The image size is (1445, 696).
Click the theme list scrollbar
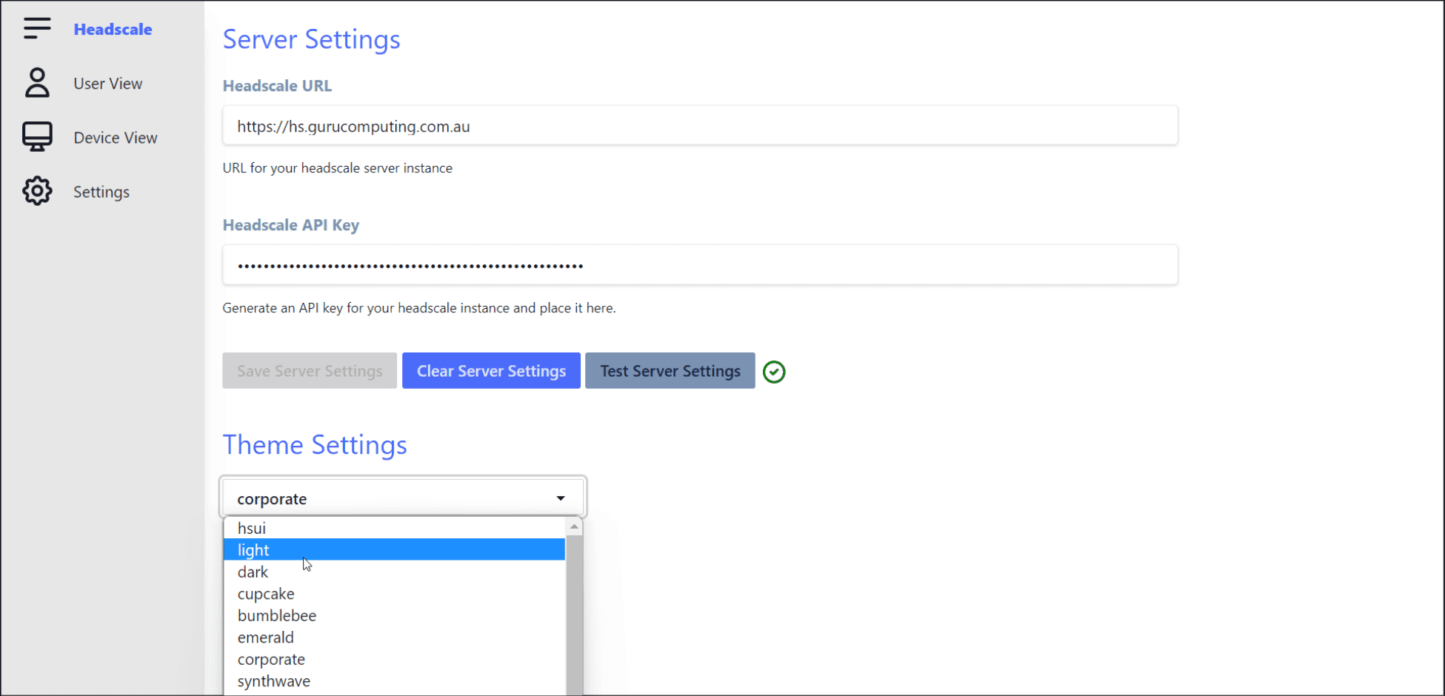click(x=575, y=607)
